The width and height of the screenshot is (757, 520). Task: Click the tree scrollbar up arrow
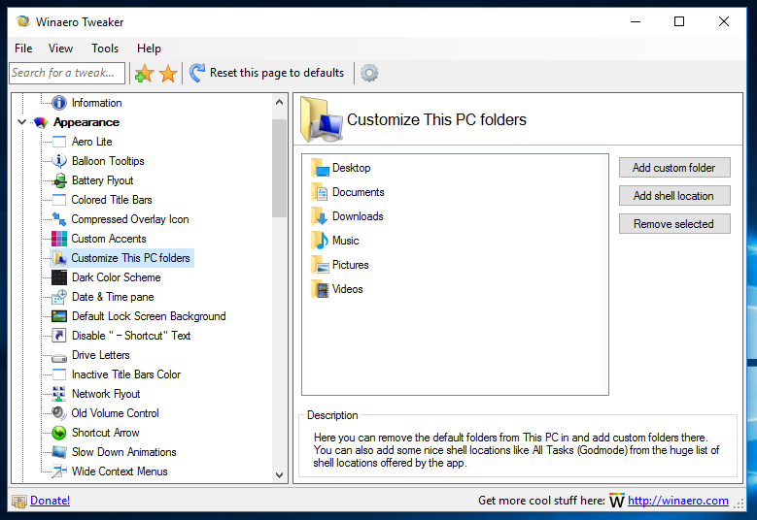[x=279, y=102]
